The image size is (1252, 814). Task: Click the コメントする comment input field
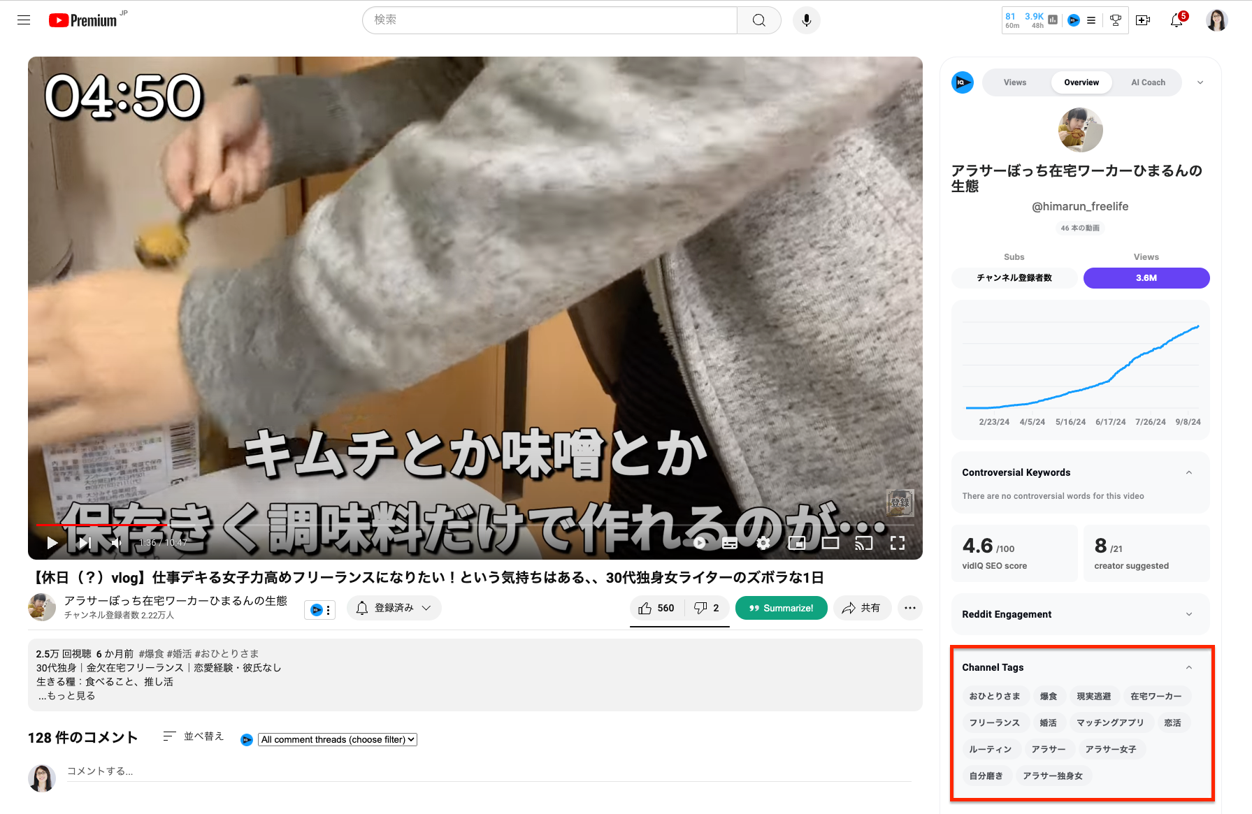point(489,771)
